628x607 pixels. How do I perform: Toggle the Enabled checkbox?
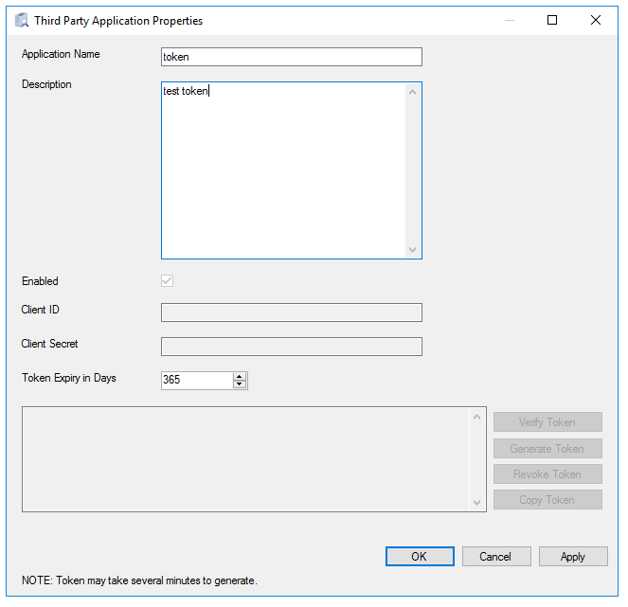(x=168, y=281)
